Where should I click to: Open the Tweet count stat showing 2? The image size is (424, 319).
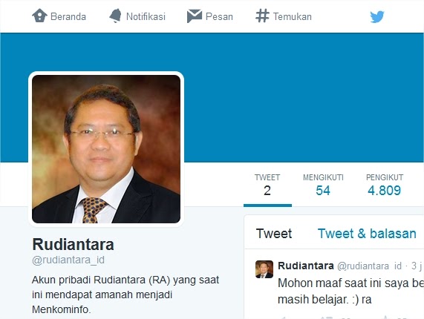click(x=267, y=185)
